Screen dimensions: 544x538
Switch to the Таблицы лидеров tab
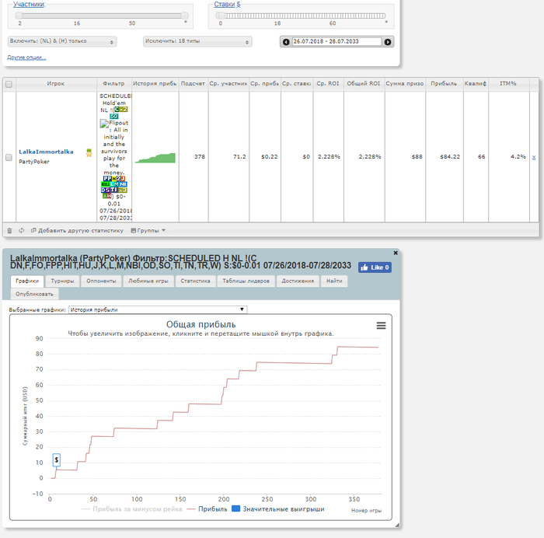coord(246,281)
